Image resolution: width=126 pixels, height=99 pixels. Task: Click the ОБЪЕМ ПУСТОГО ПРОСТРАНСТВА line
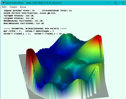click(x=30, y=13)
